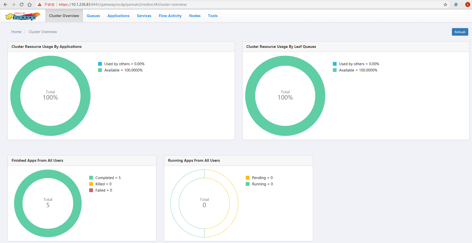Click 'Running = 0' legend text
The image size is (472, 243).
262,184
